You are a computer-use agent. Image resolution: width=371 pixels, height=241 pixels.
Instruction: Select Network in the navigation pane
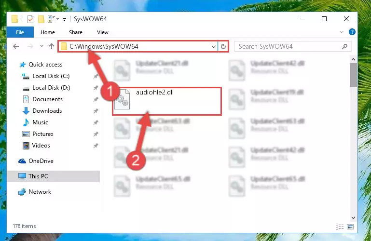(x=40, y=192)
